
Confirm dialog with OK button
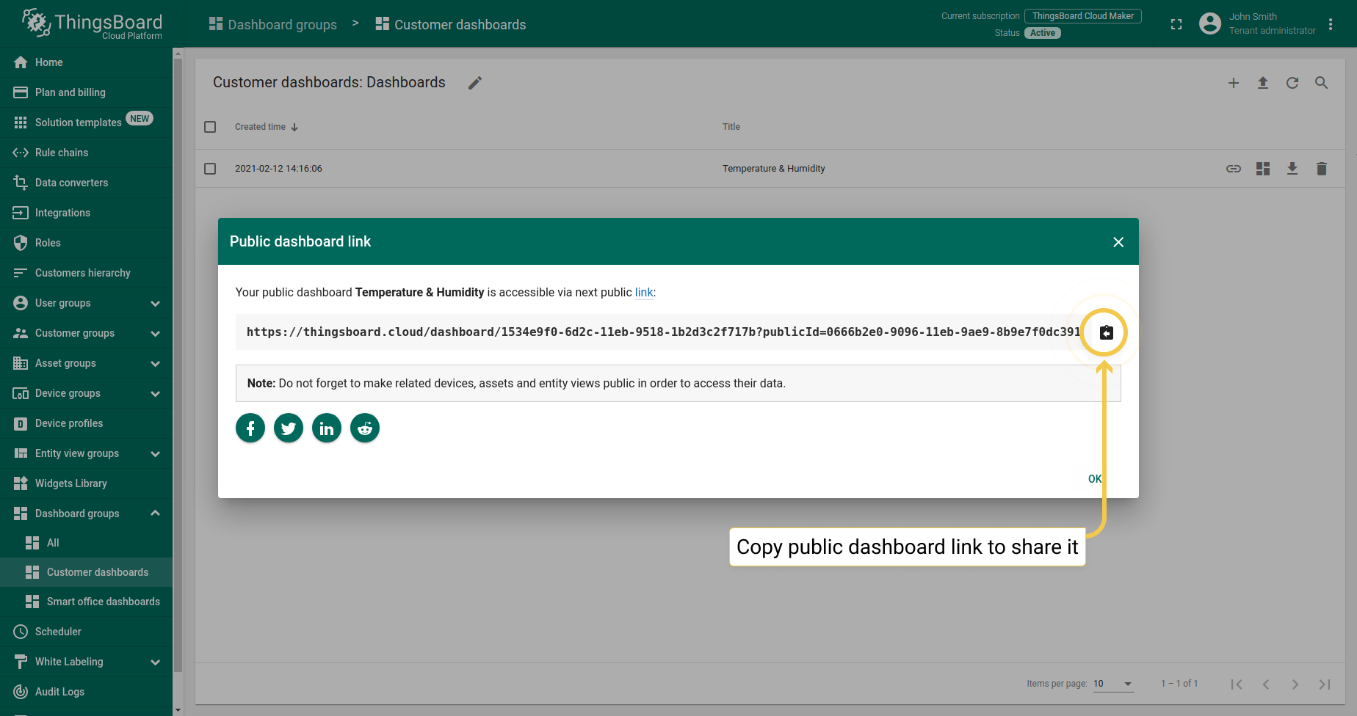coord(1095,479)
